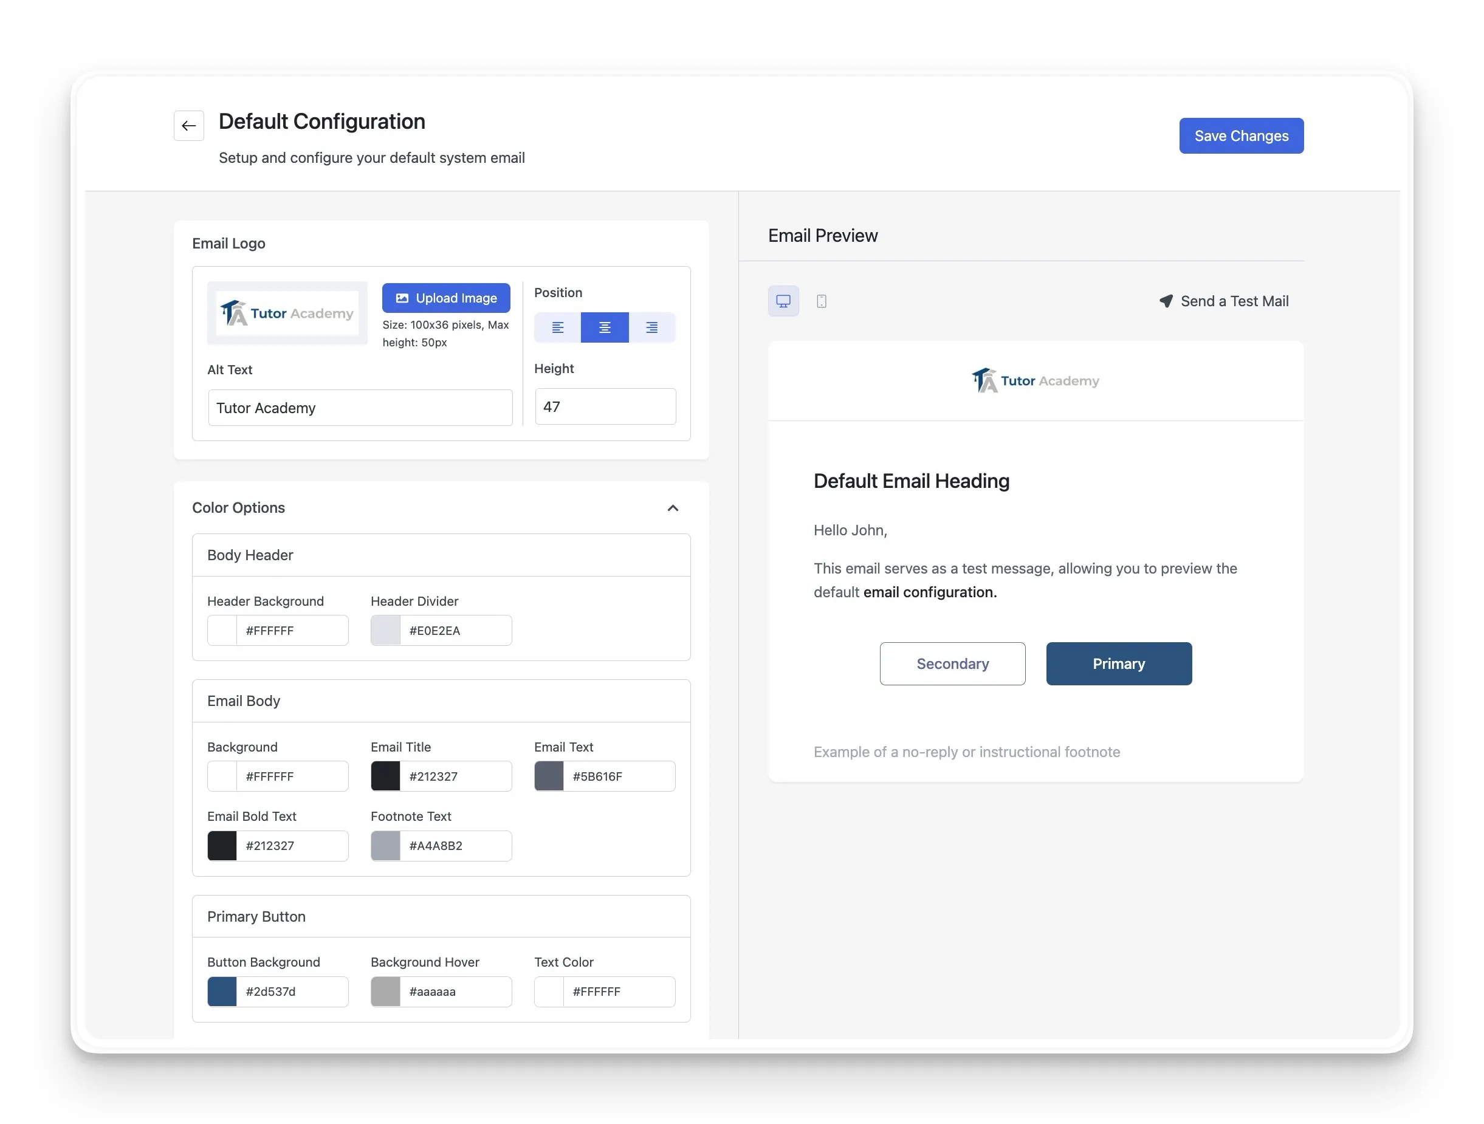
Task: Click the Primary button in the email preview
Action: [1118, 663]
